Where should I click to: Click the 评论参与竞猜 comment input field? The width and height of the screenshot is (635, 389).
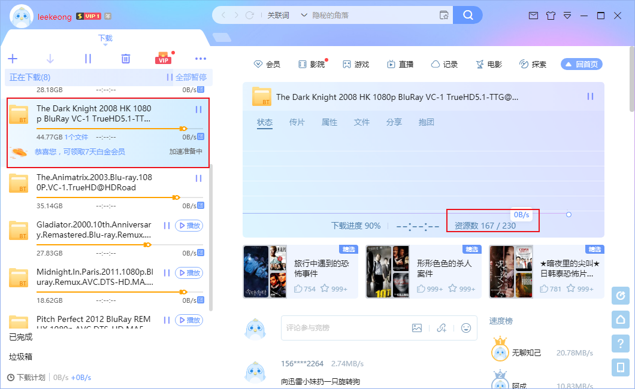tap(335, 328)
